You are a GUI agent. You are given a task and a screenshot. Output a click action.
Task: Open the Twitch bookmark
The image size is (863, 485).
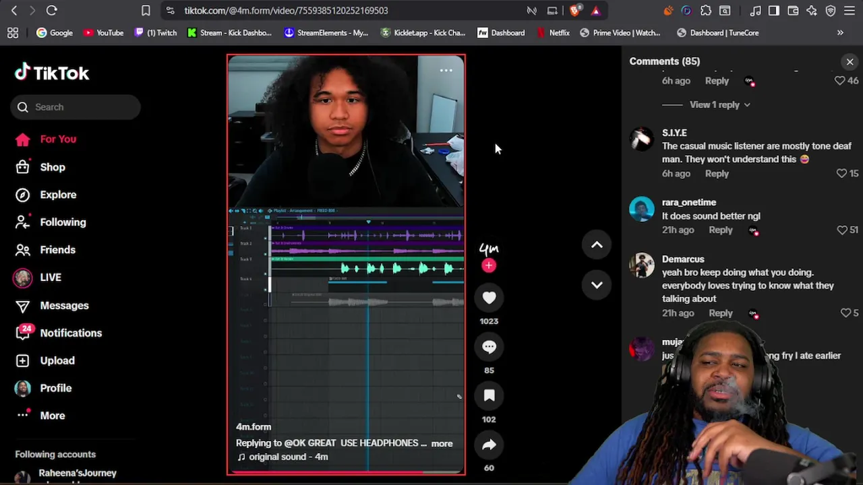pos(156,32)
